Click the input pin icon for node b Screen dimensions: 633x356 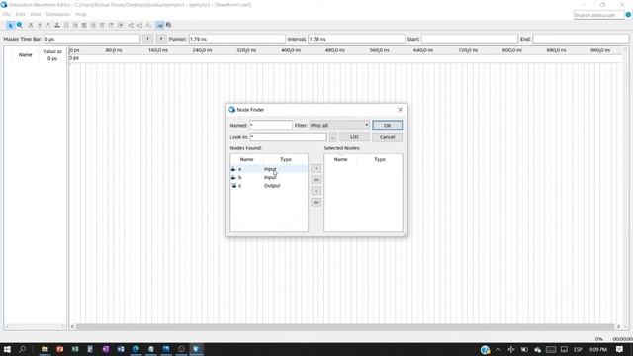233,177
